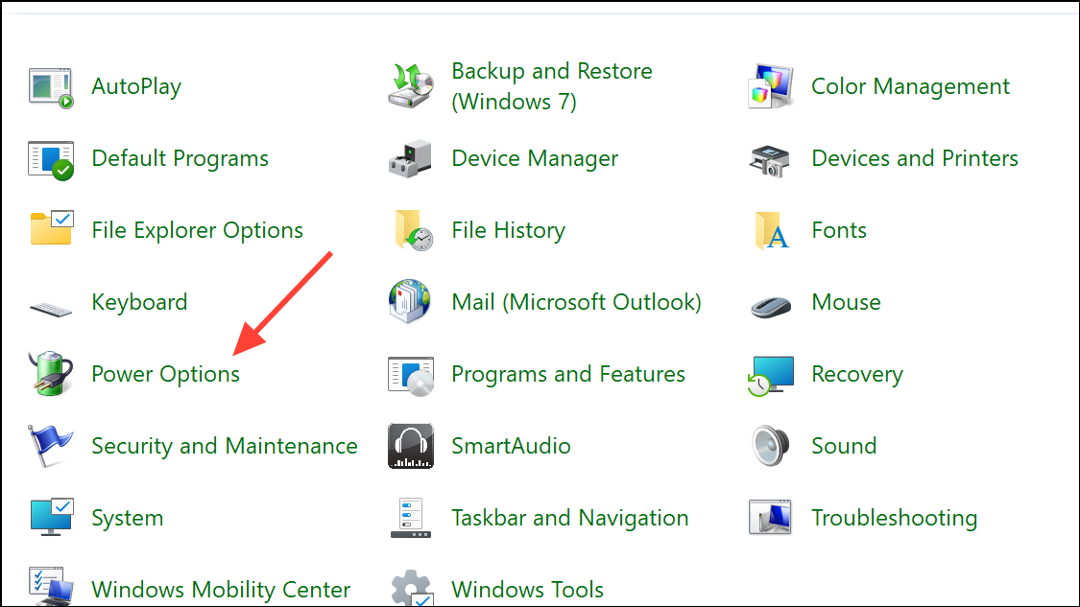
Task: Open Taskbar and Navigation settings
Action: pos(569,518)
